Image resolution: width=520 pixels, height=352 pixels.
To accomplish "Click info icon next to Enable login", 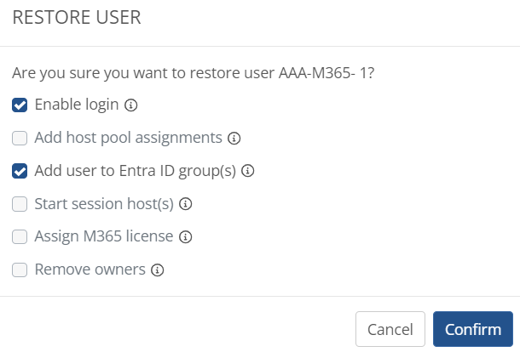I will point(131,105).
